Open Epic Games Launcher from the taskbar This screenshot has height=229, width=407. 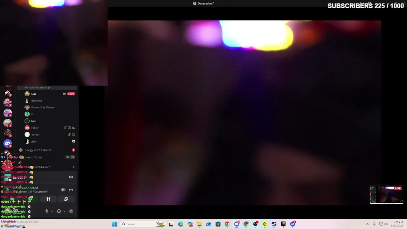tap(283, 224)
